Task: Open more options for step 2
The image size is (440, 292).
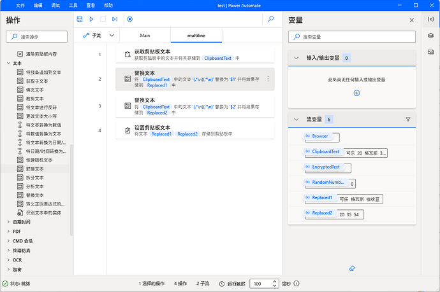Action: coord(268,79)
